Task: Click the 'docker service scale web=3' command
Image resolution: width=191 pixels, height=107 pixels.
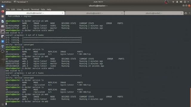Action: 39,30
